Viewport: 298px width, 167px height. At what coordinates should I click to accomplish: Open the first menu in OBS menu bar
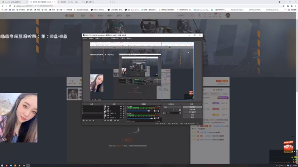pos(85,39)
